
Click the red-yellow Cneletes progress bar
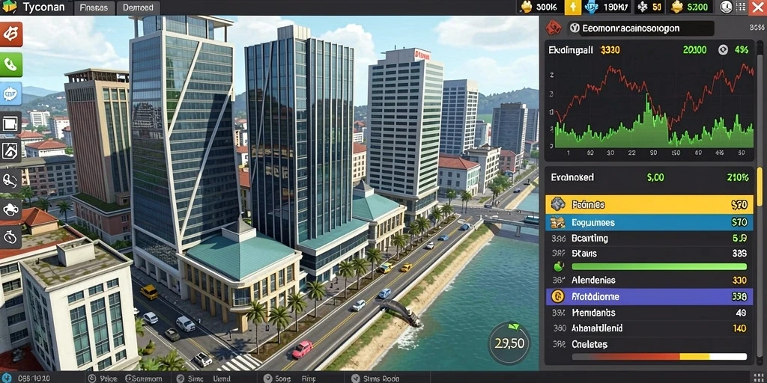(659, 357)
